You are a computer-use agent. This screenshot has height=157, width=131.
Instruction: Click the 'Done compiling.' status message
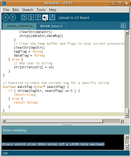coord(15,130)
